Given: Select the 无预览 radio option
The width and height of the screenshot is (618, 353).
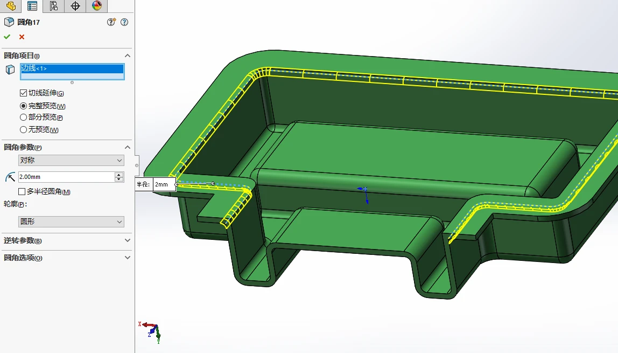Looking at the screenshot, I should coord(23,129).
